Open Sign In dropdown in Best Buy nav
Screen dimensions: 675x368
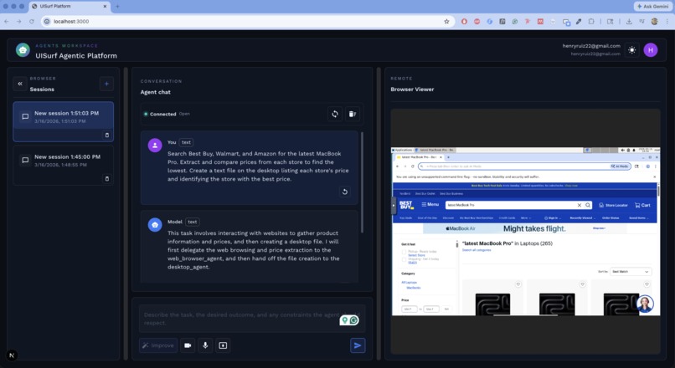coord(553,218)
